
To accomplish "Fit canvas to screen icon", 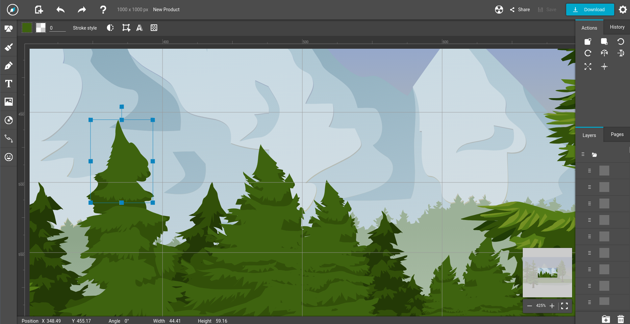I will point(565,306).
